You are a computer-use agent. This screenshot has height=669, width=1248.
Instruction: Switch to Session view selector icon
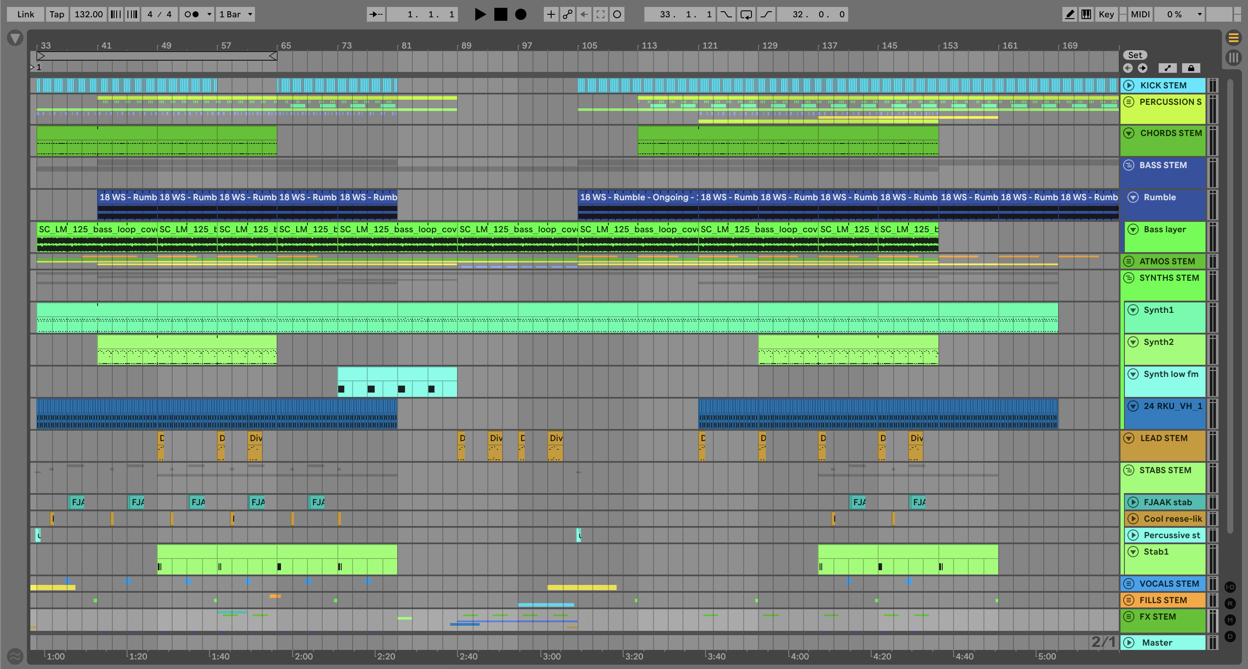tap(1233, 58)
